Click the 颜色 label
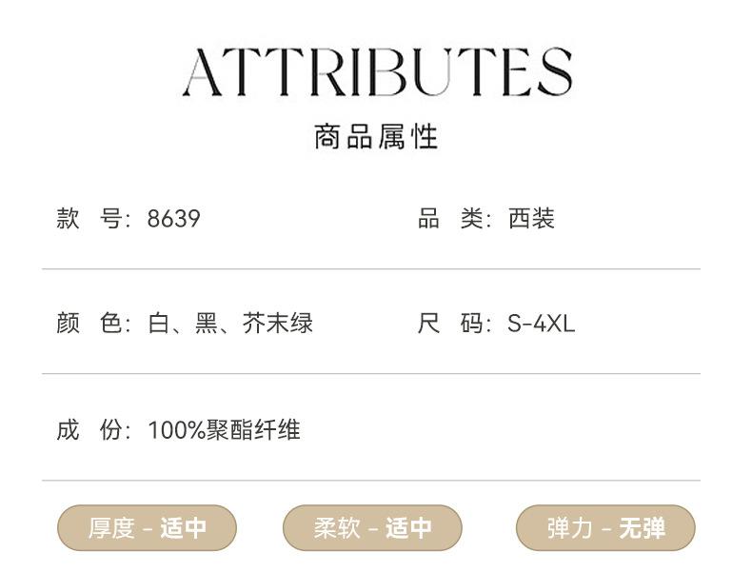The height and width of the screenshot is (572, 752). (x=89, y=324)
